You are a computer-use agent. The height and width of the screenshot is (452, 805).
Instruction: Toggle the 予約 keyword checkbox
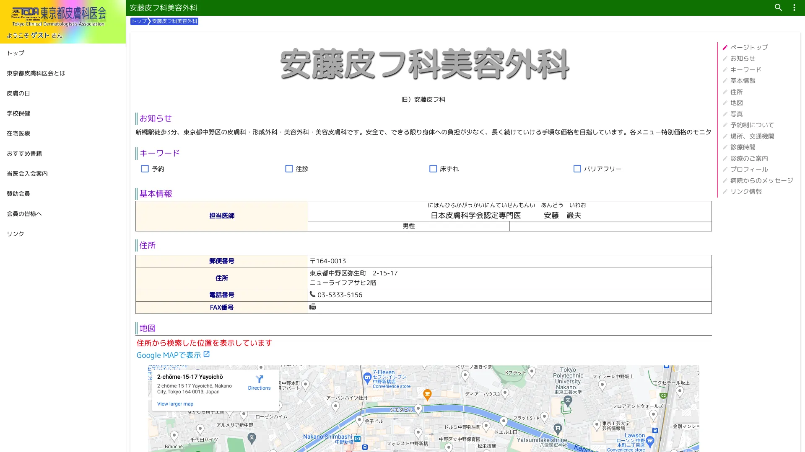click(145, 169)
